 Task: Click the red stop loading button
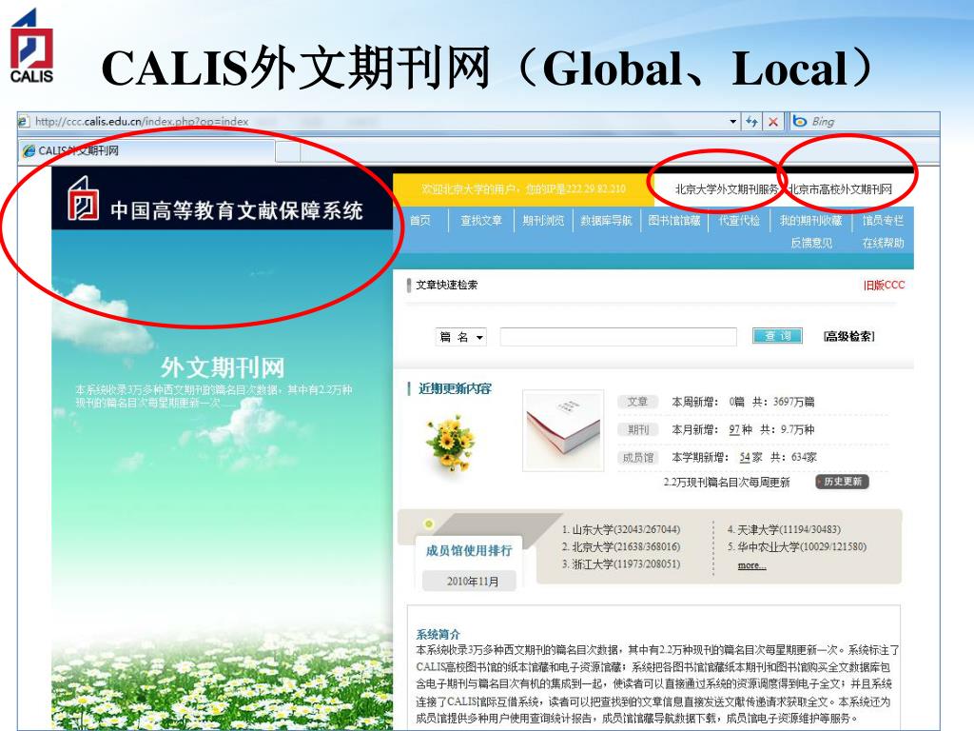[x=772, y=122]
